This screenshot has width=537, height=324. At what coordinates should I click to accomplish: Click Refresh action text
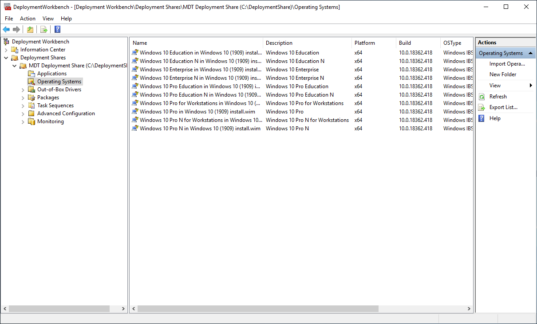tap(498, 97)
